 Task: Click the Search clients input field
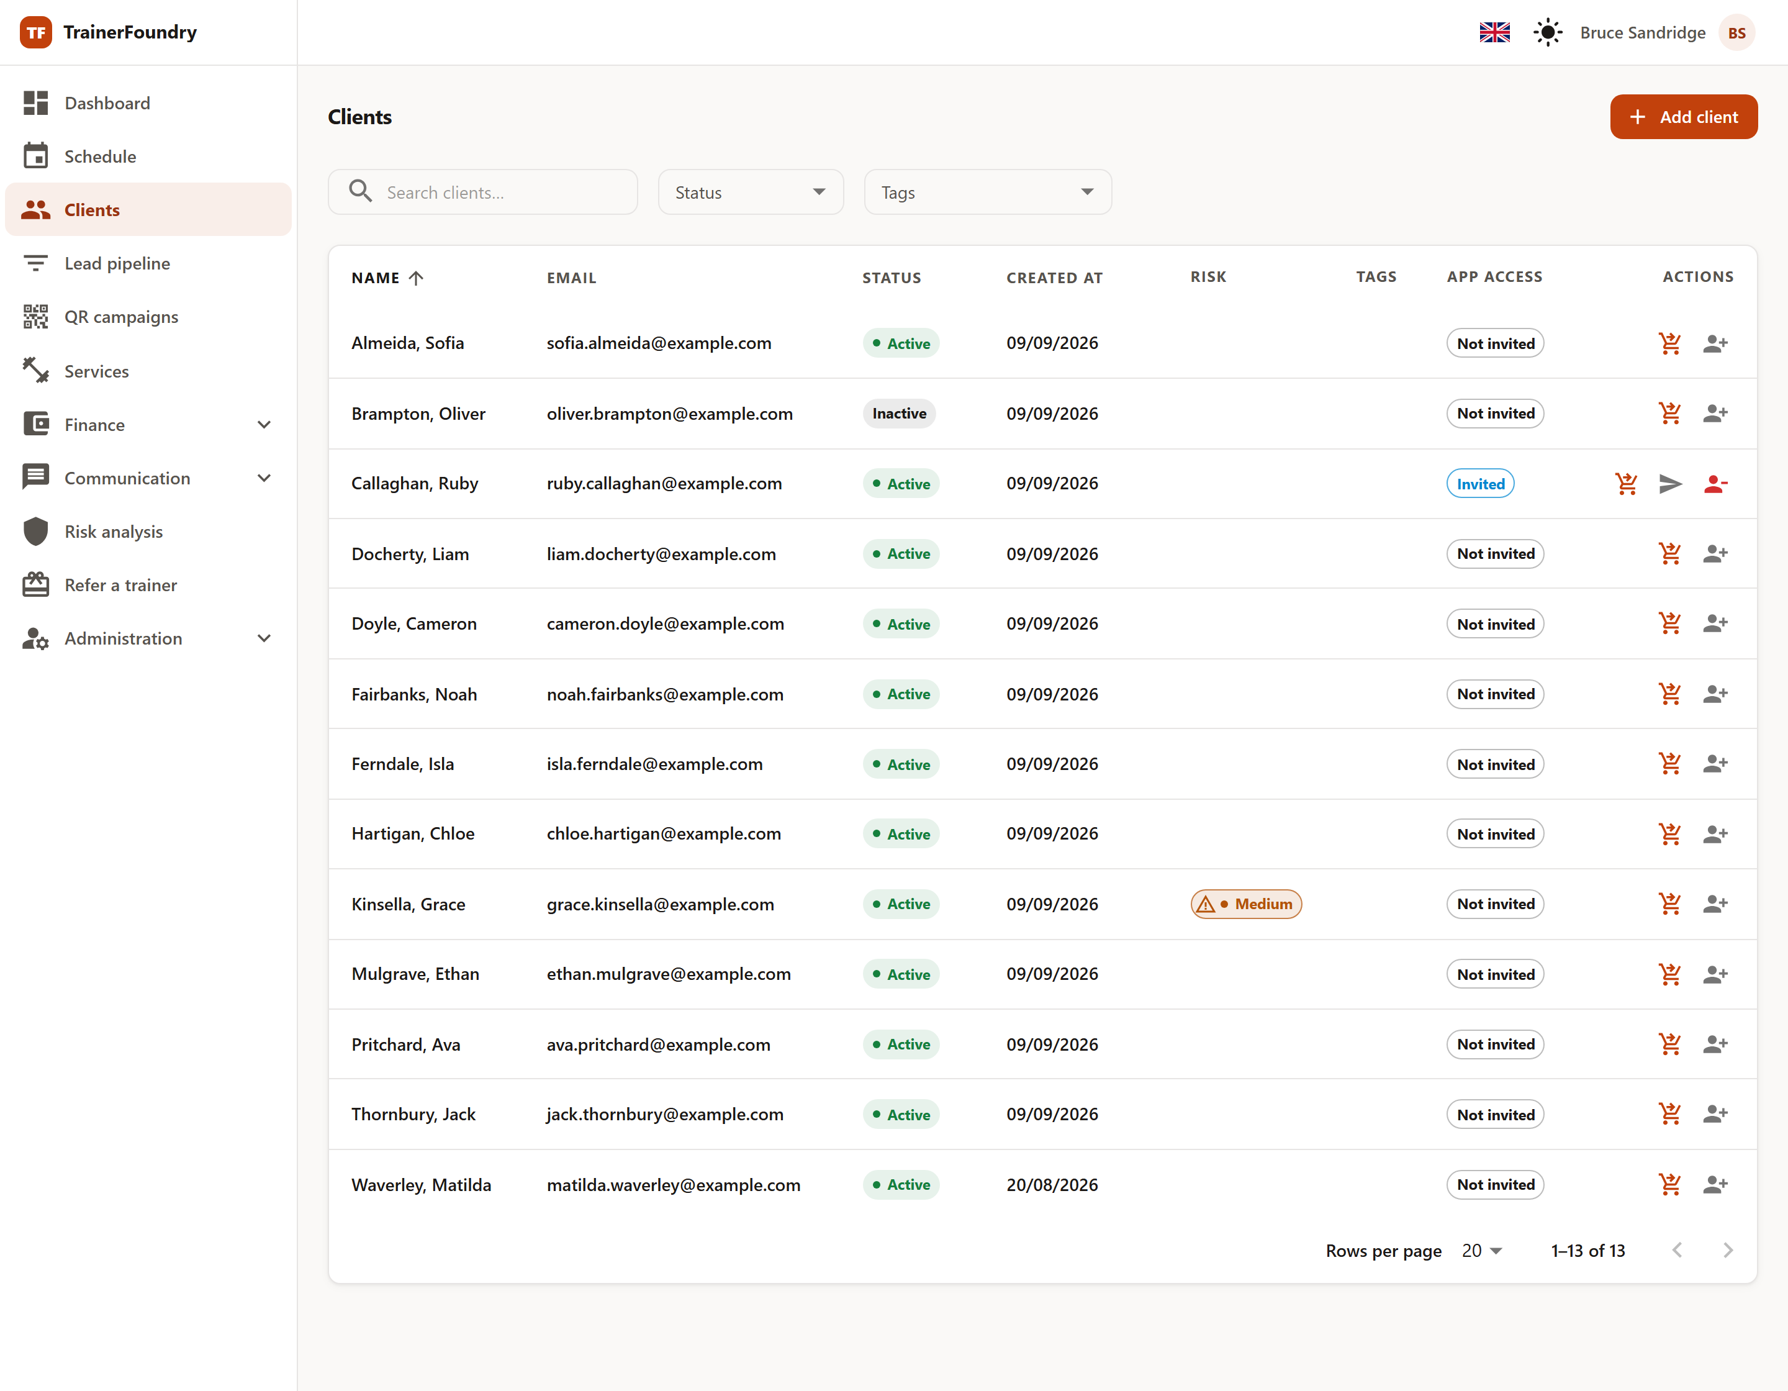pyautogui.click(x=483, y=193)
